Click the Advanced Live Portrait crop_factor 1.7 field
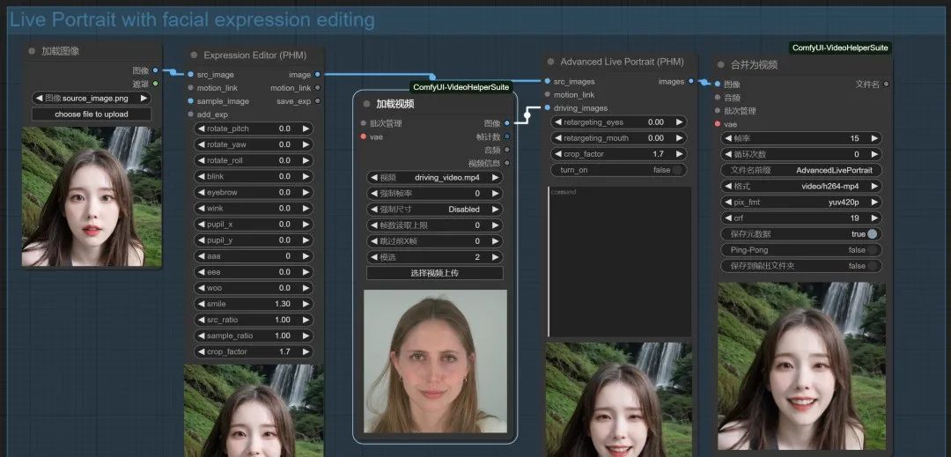 (x=619, y=154)
